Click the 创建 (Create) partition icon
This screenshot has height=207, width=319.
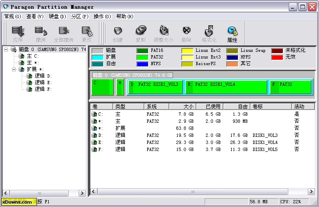(118, 34)
